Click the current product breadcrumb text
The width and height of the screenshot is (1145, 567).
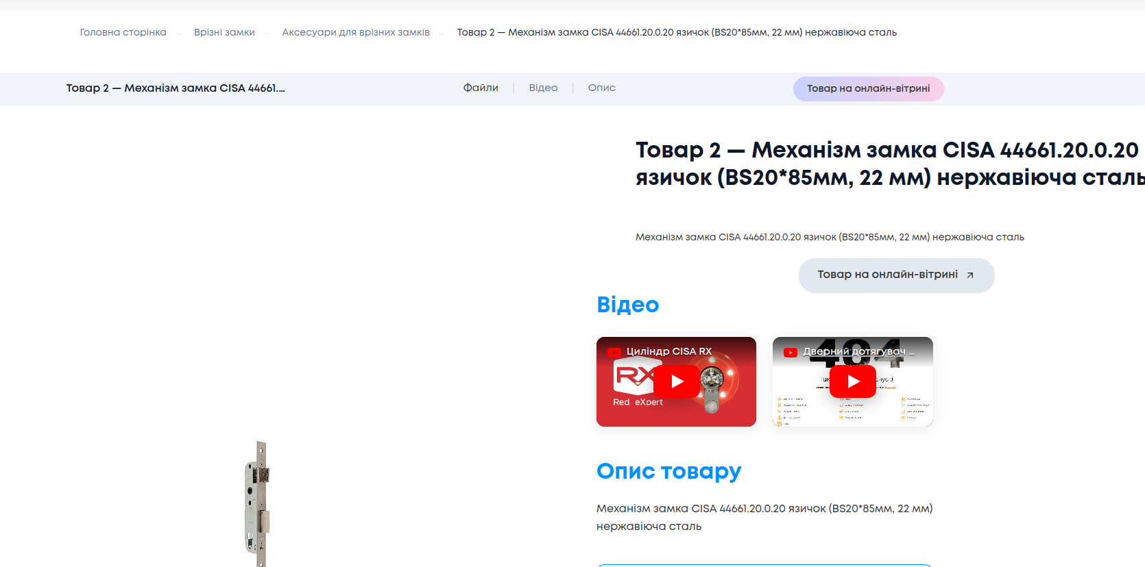[677, 32]
